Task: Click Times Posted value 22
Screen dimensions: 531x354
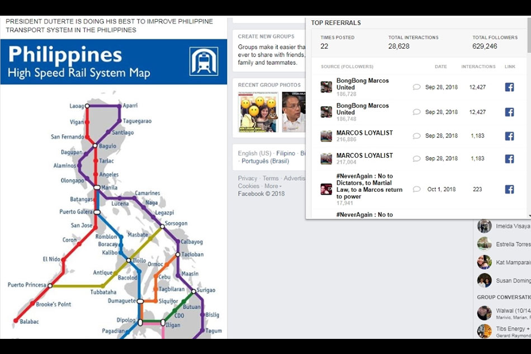Action: pyautogui.click(x=324, y=46)
